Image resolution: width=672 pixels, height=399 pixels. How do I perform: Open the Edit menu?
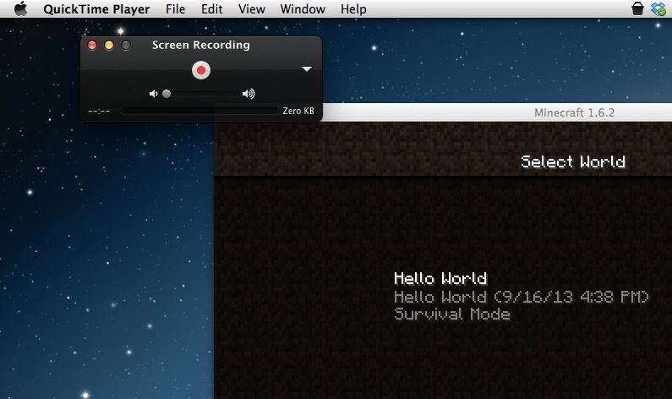tap(212, 9)
